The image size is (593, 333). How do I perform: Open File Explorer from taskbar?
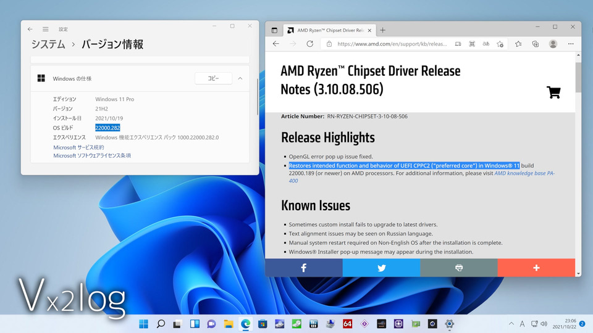coord(229,324)
